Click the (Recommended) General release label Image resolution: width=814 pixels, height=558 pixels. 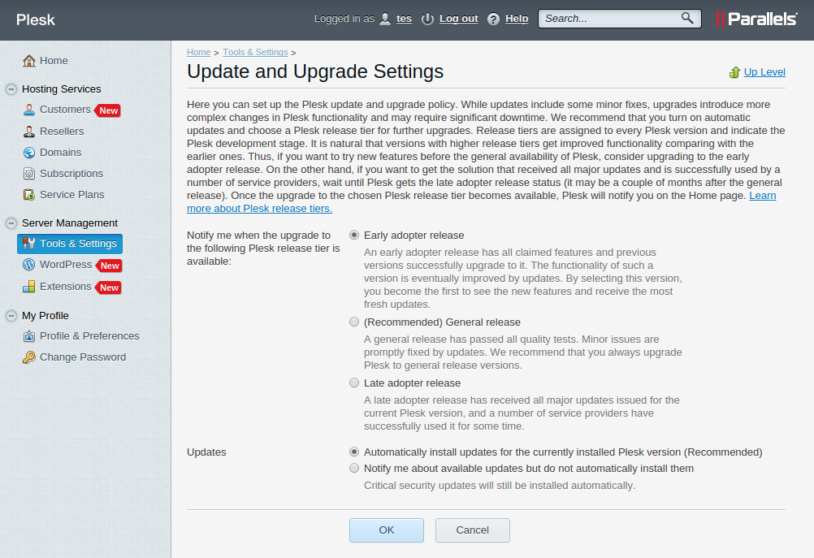click(x=442, y=322)
